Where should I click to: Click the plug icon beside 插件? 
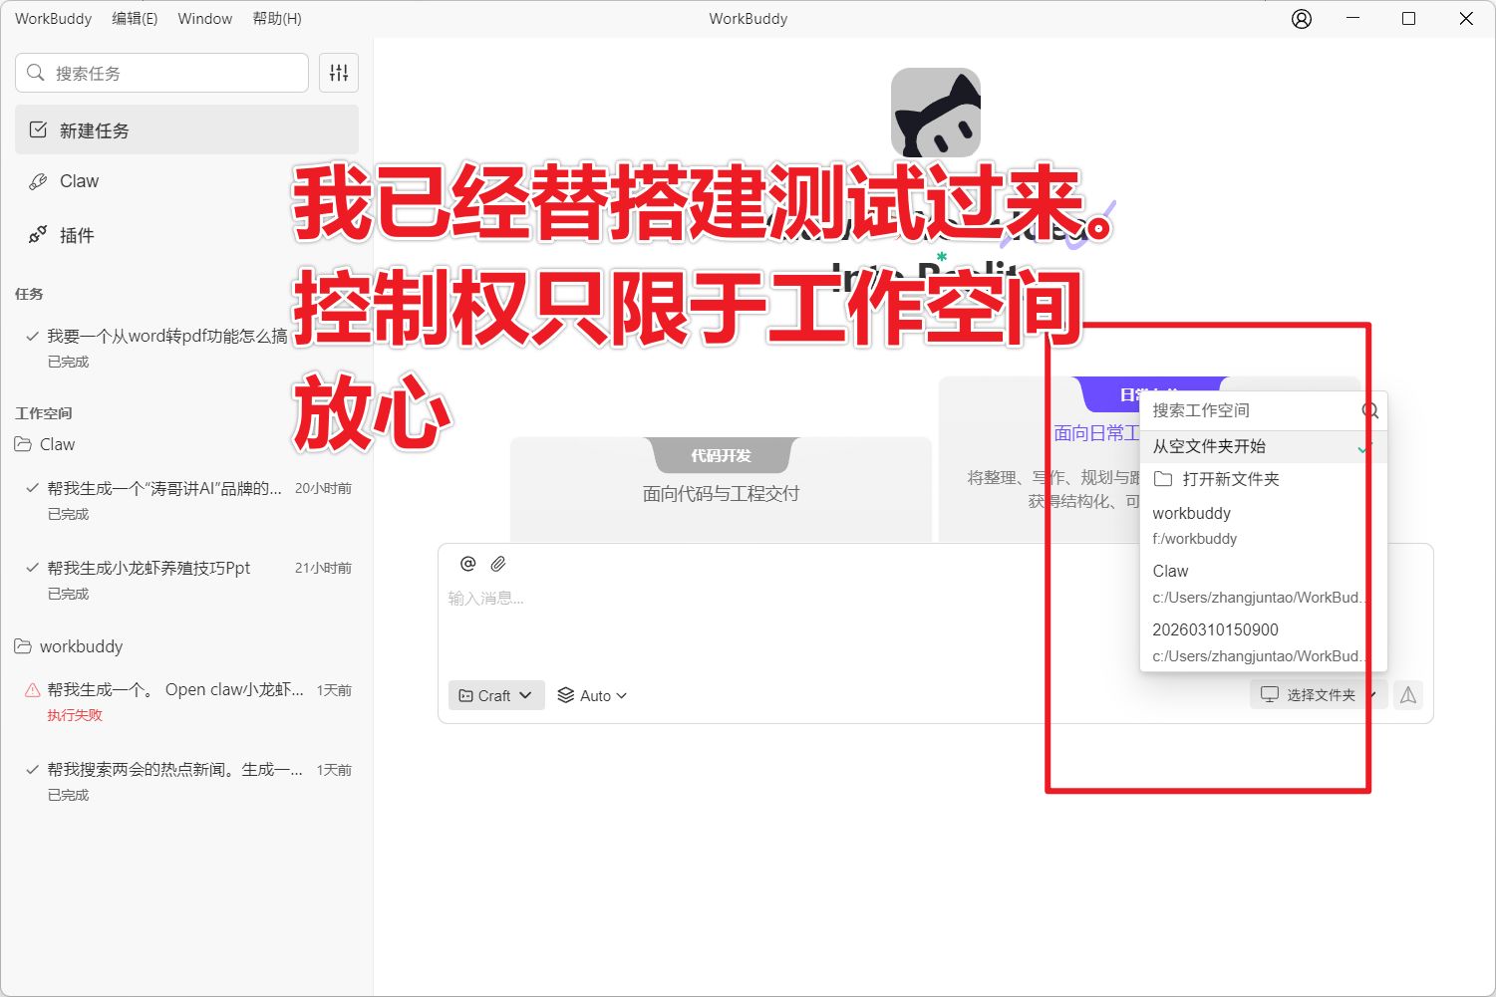(x=38, y=235)
